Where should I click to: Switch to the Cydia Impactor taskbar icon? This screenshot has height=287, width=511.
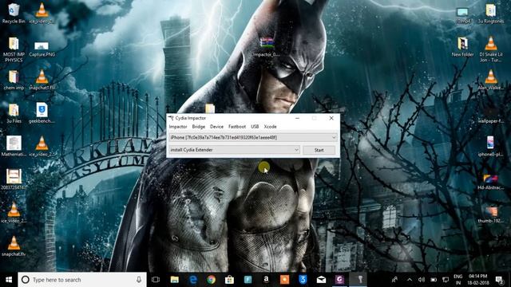[360, 280]
